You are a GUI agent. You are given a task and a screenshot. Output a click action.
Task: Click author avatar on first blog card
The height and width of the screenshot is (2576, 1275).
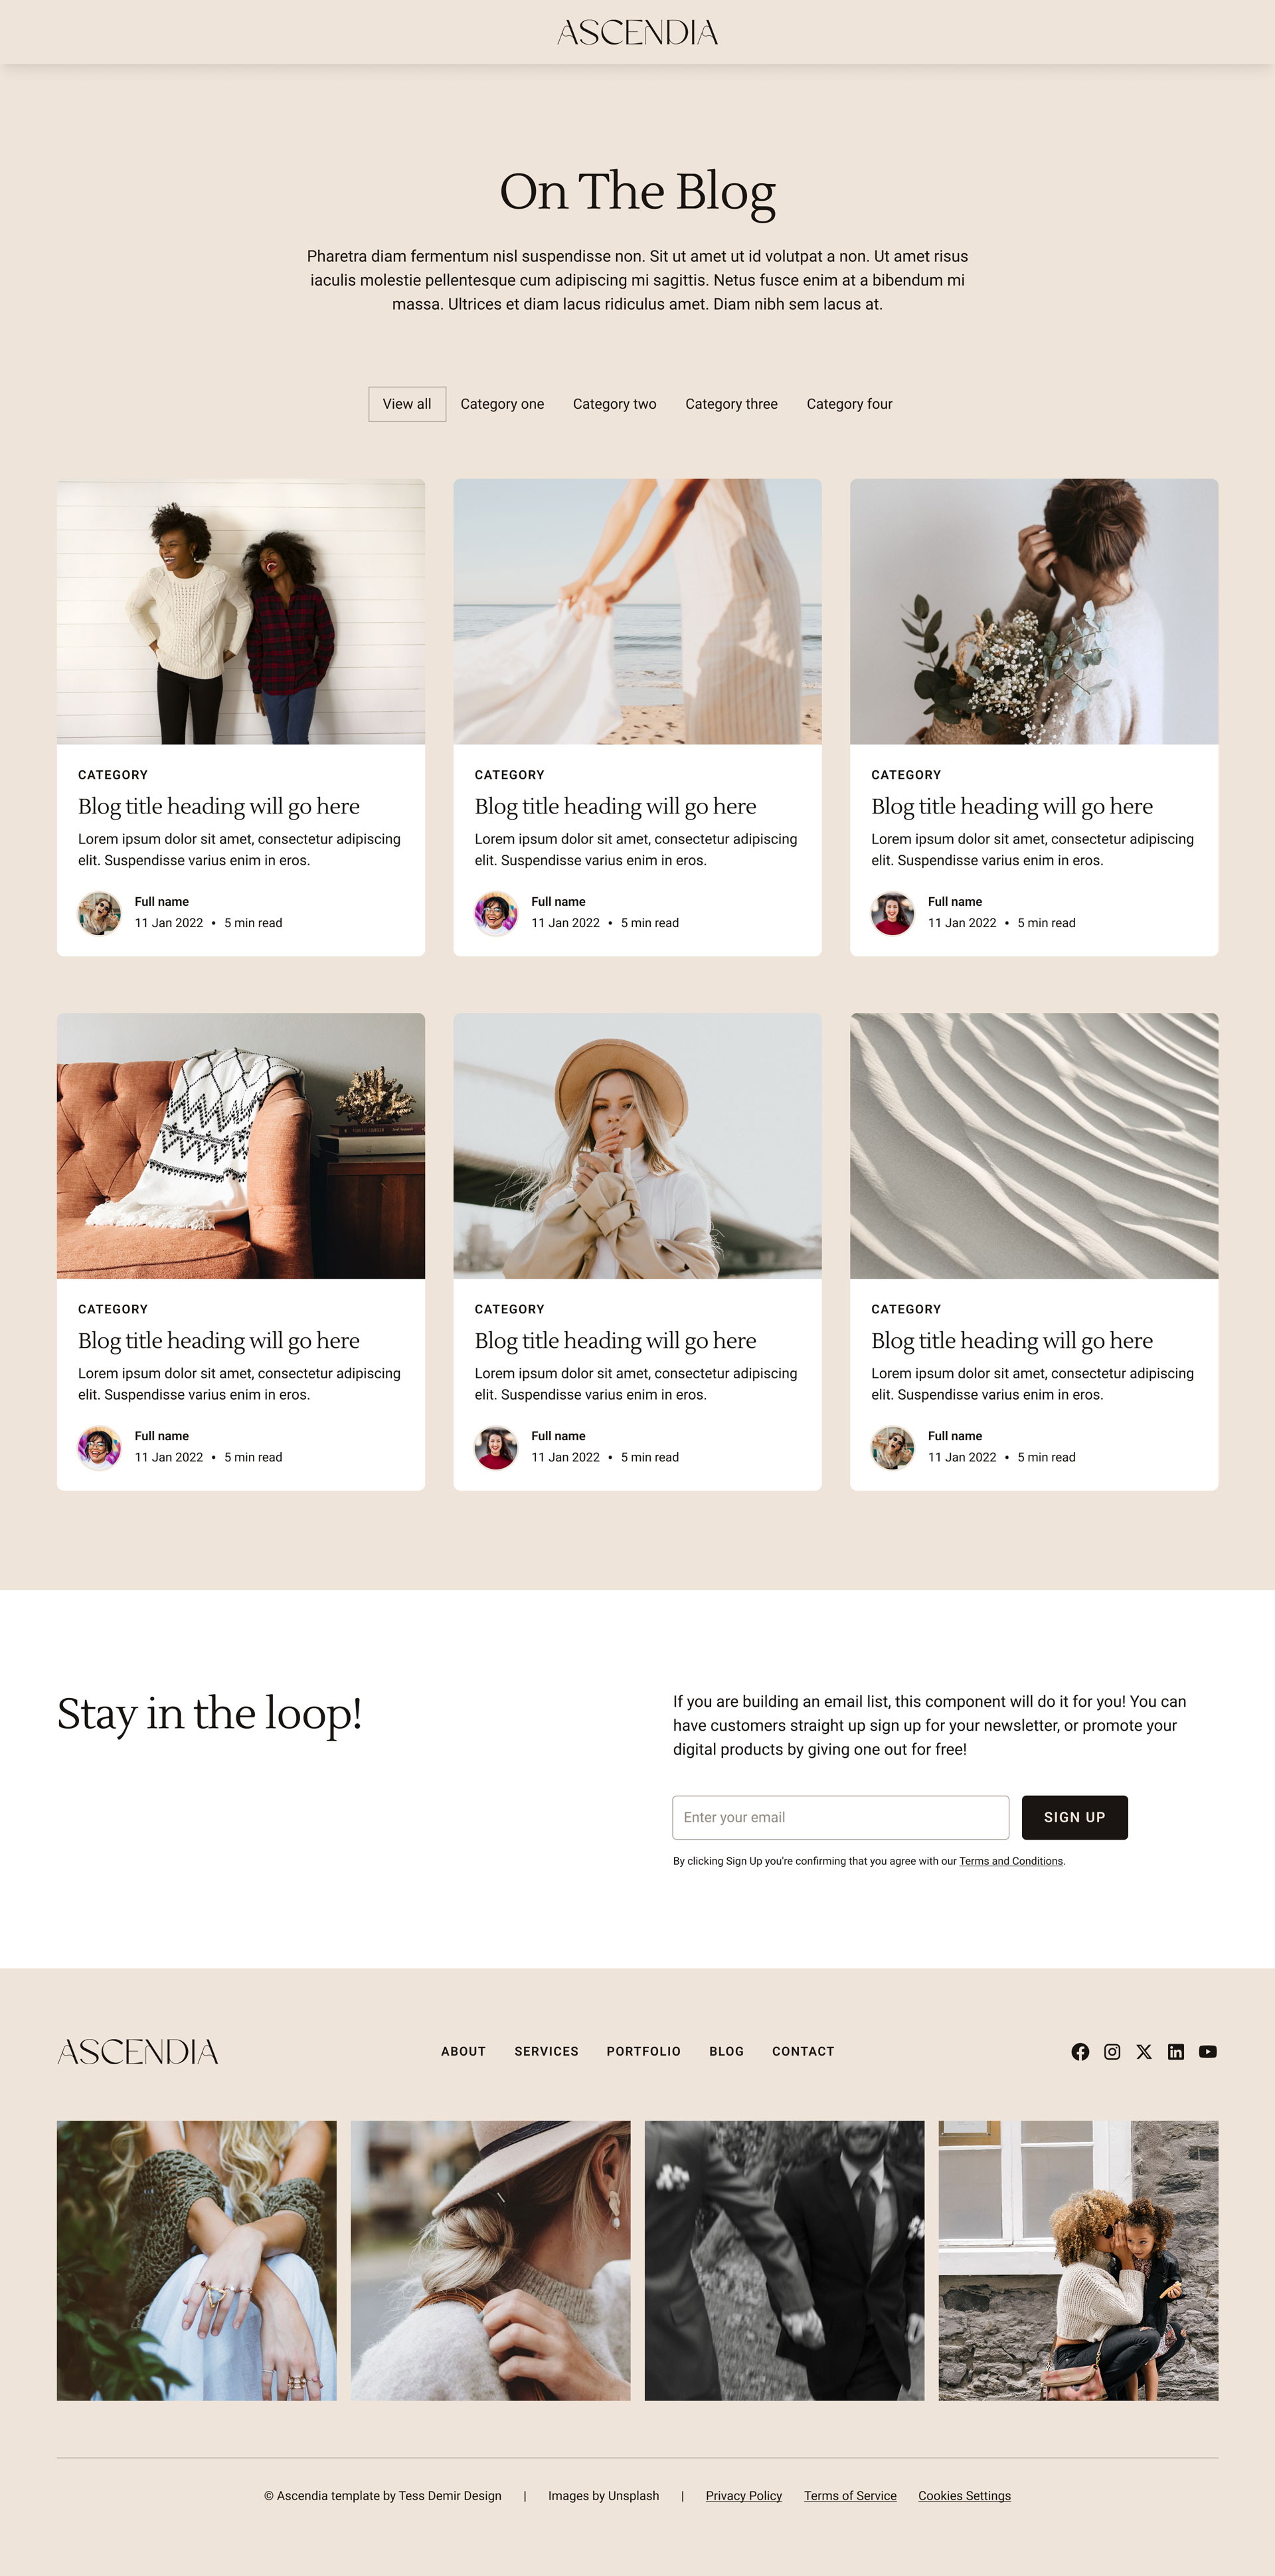click(100, 913)
